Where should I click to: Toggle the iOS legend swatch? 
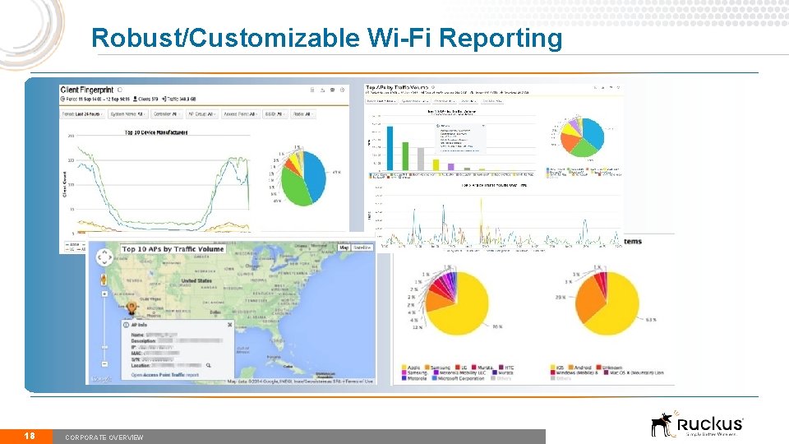553,368
